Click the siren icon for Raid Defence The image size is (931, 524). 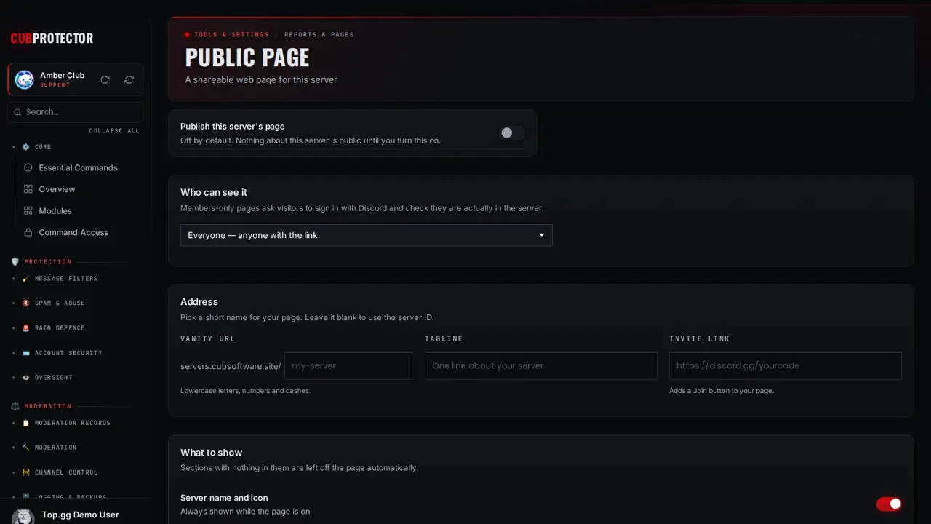pos(26,328)
